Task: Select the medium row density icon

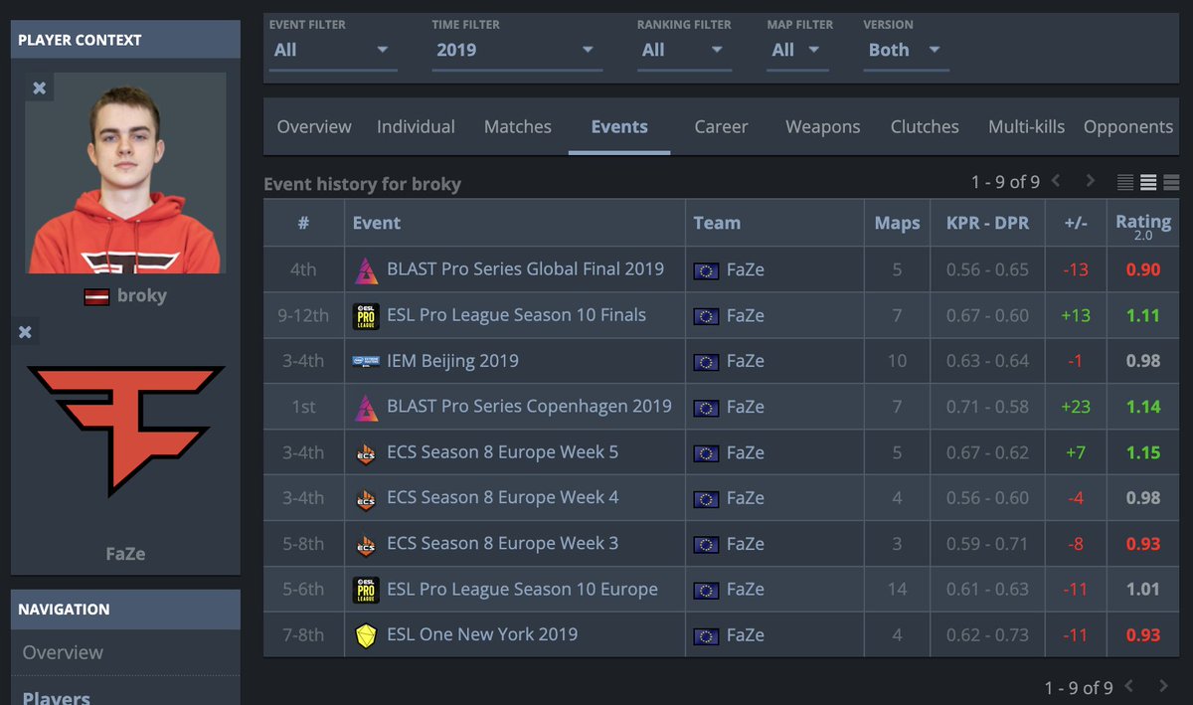Action: tap(1148, 182)
